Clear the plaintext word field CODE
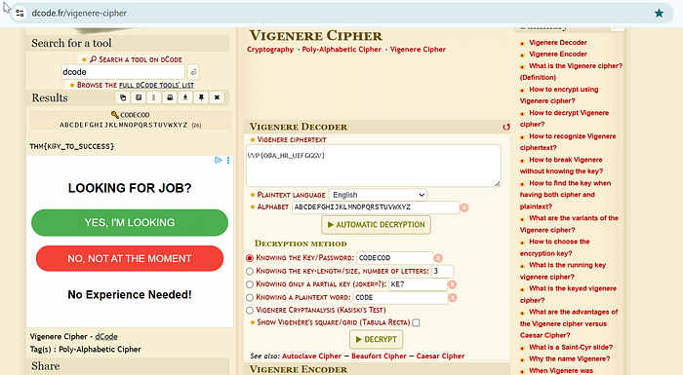Screen dimensions: 683x375 click(x=453, y=297)
